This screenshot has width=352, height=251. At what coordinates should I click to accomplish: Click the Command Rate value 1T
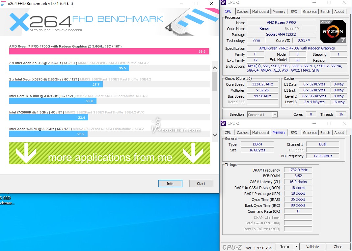point(298,211)
